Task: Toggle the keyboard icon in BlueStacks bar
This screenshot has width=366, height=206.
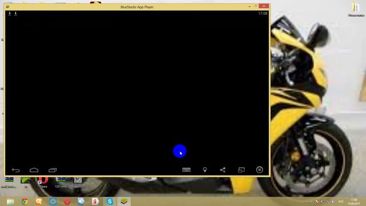Action: pos(186,170)
